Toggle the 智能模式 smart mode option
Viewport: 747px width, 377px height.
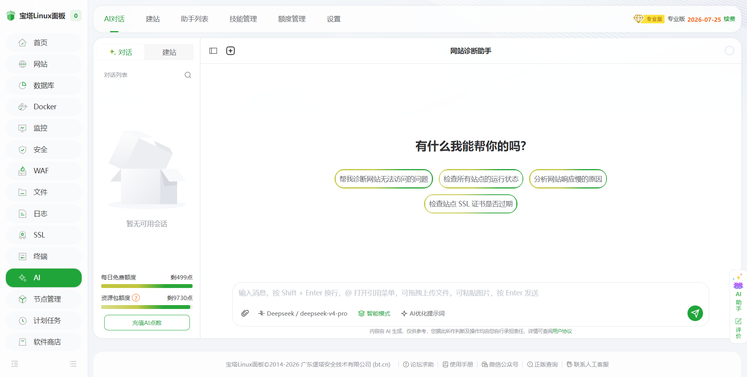click(374, 313)
